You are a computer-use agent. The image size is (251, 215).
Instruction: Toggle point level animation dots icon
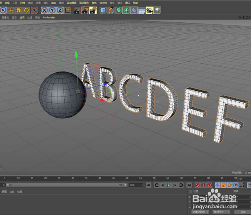click(x=241, y=185)
